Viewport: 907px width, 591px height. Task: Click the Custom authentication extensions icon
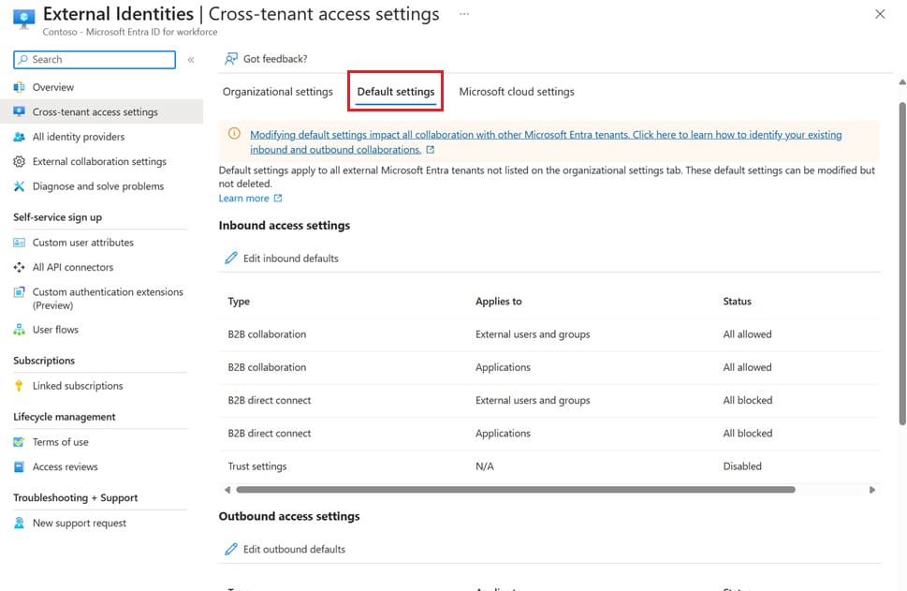[x=19, y=291]
